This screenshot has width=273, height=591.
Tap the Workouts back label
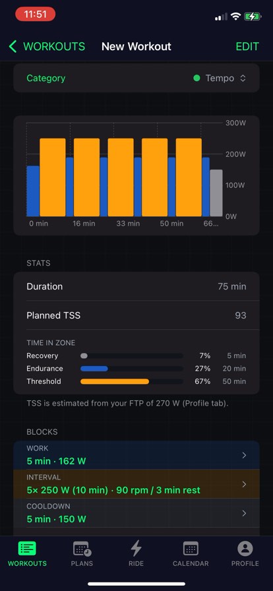54,47
